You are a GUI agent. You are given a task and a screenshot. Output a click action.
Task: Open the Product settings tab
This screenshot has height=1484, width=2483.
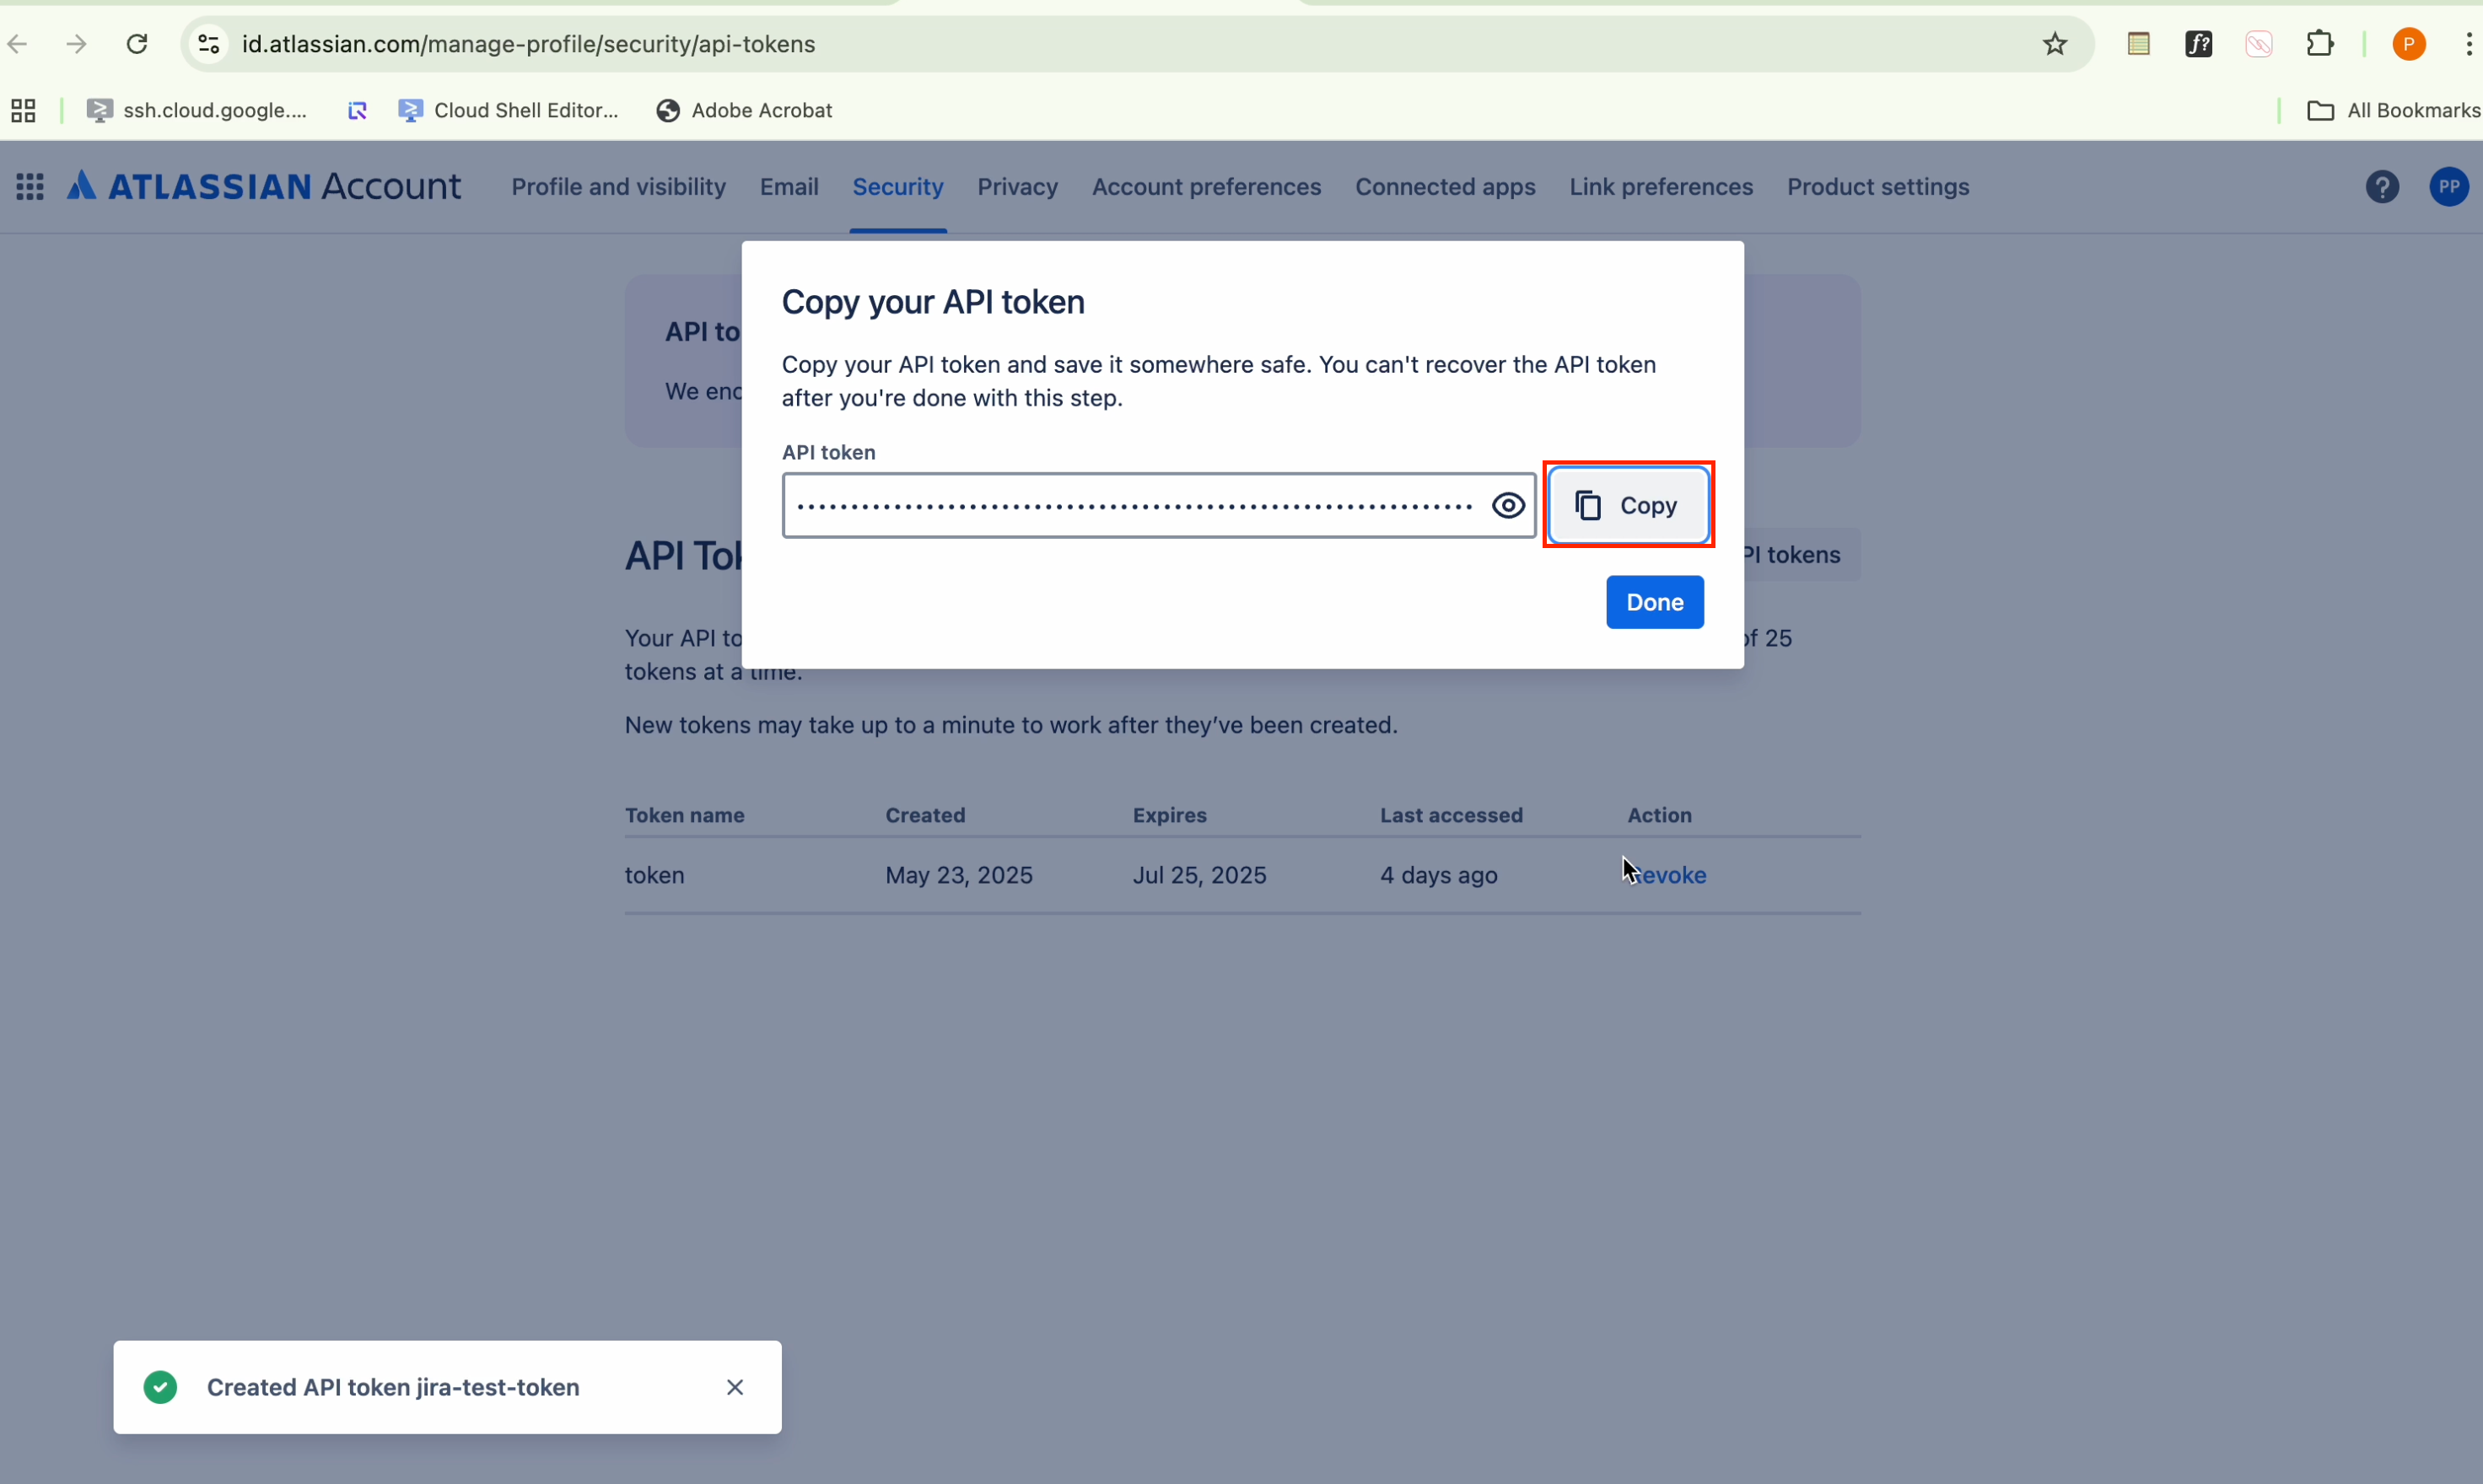tap(1878, 187)
